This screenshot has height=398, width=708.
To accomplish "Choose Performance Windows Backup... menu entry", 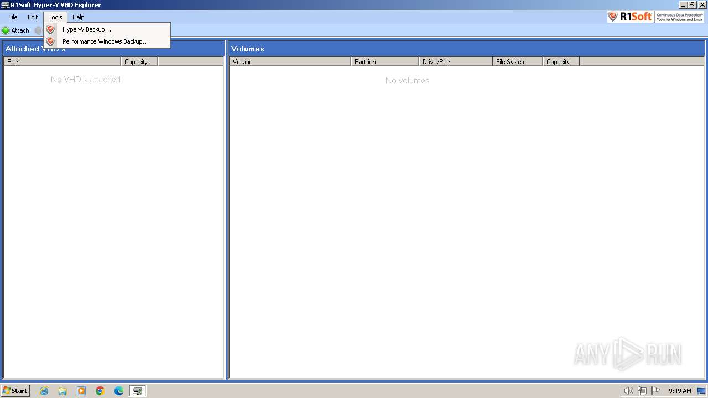I will (x=107, y=41).
